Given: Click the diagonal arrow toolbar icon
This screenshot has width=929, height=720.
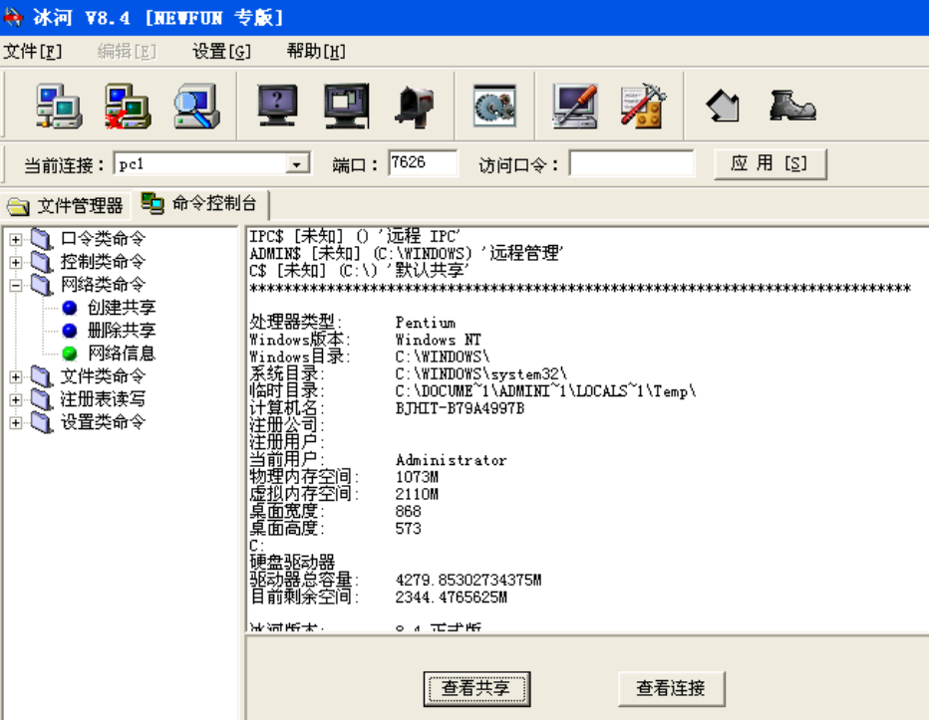Looking at the screenshot, I should (x=724, y=108).
